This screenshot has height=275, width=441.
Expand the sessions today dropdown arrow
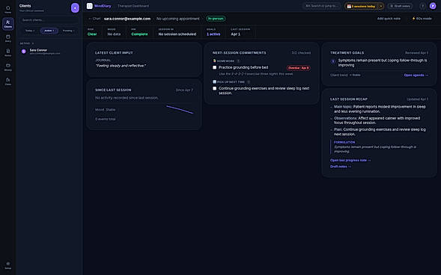(381, 6)
